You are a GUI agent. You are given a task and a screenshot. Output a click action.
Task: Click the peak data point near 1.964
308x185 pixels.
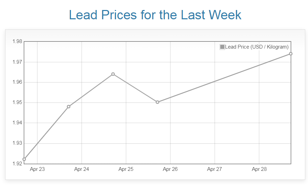pos(113,74)
